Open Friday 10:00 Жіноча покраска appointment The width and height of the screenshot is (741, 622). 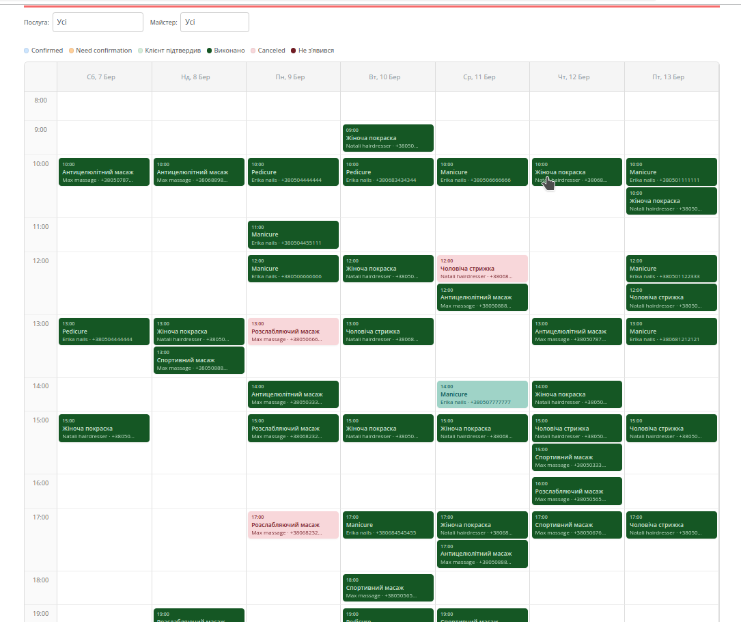coord(671,201)
